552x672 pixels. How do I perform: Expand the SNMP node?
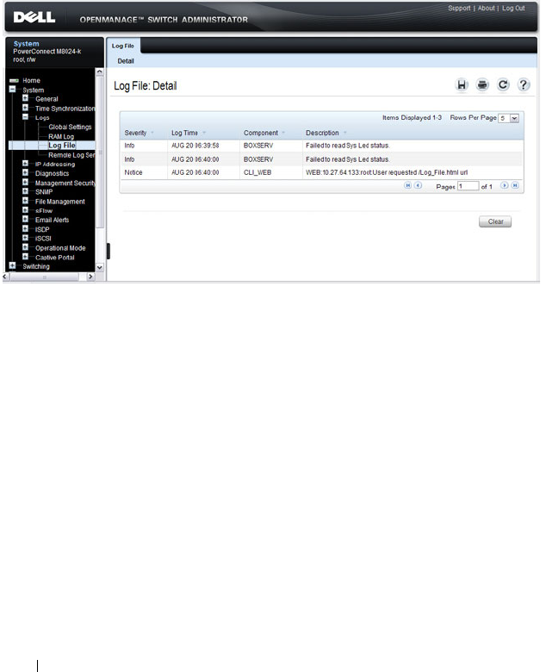(25, 191)
